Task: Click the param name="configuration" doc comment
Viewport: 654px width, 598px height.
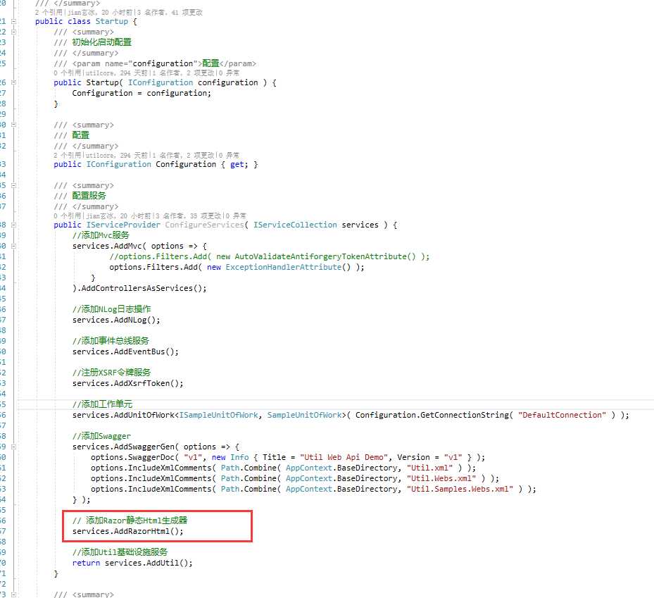Action: [155, 64]
